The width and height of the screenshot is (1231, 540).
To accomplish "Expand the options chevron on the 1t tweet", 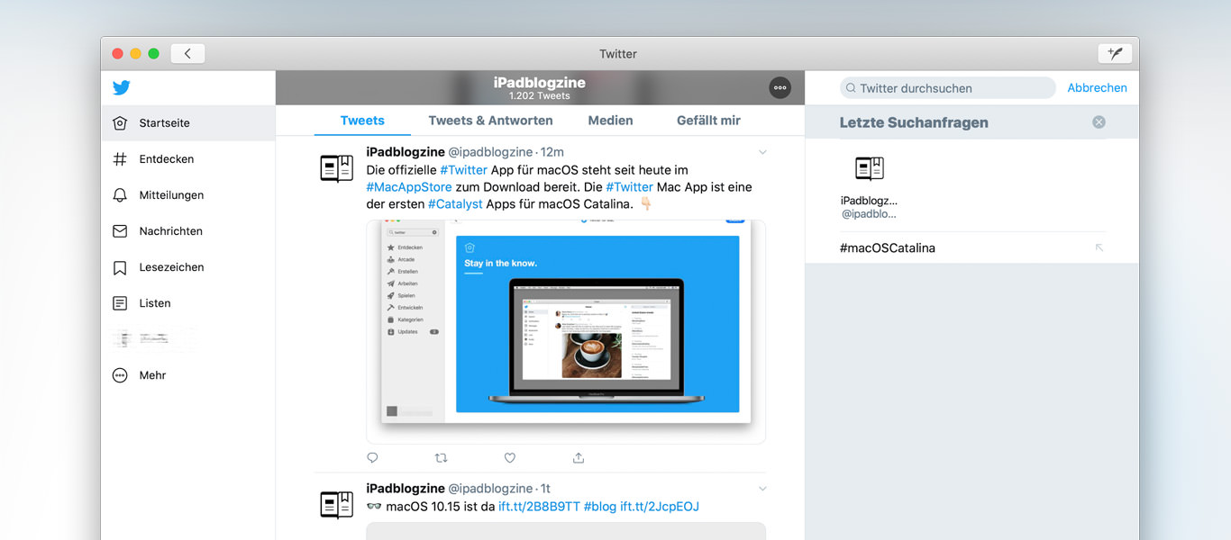I will pyautogui.click(x=762, y=489).
